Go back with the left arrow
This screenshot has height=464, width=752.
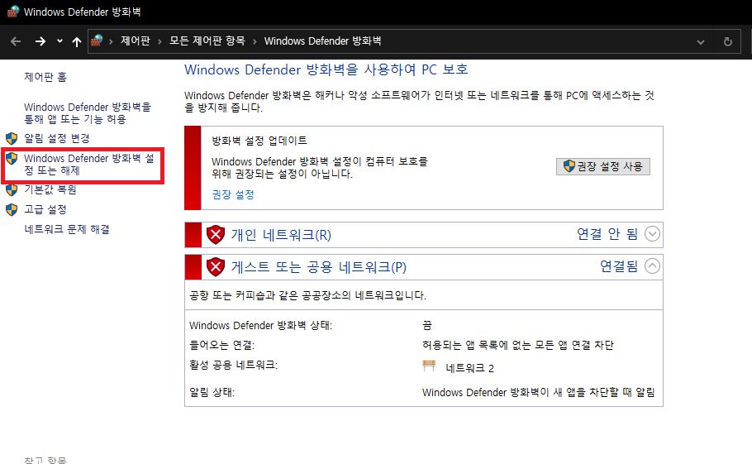[x=16, y=41]
